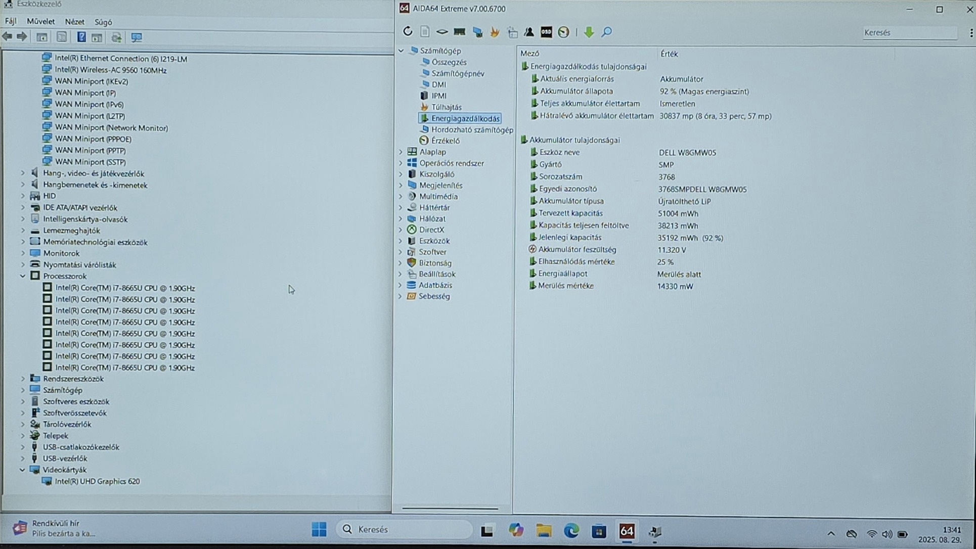Click the green download arrow icon

(x=589, y=32)
